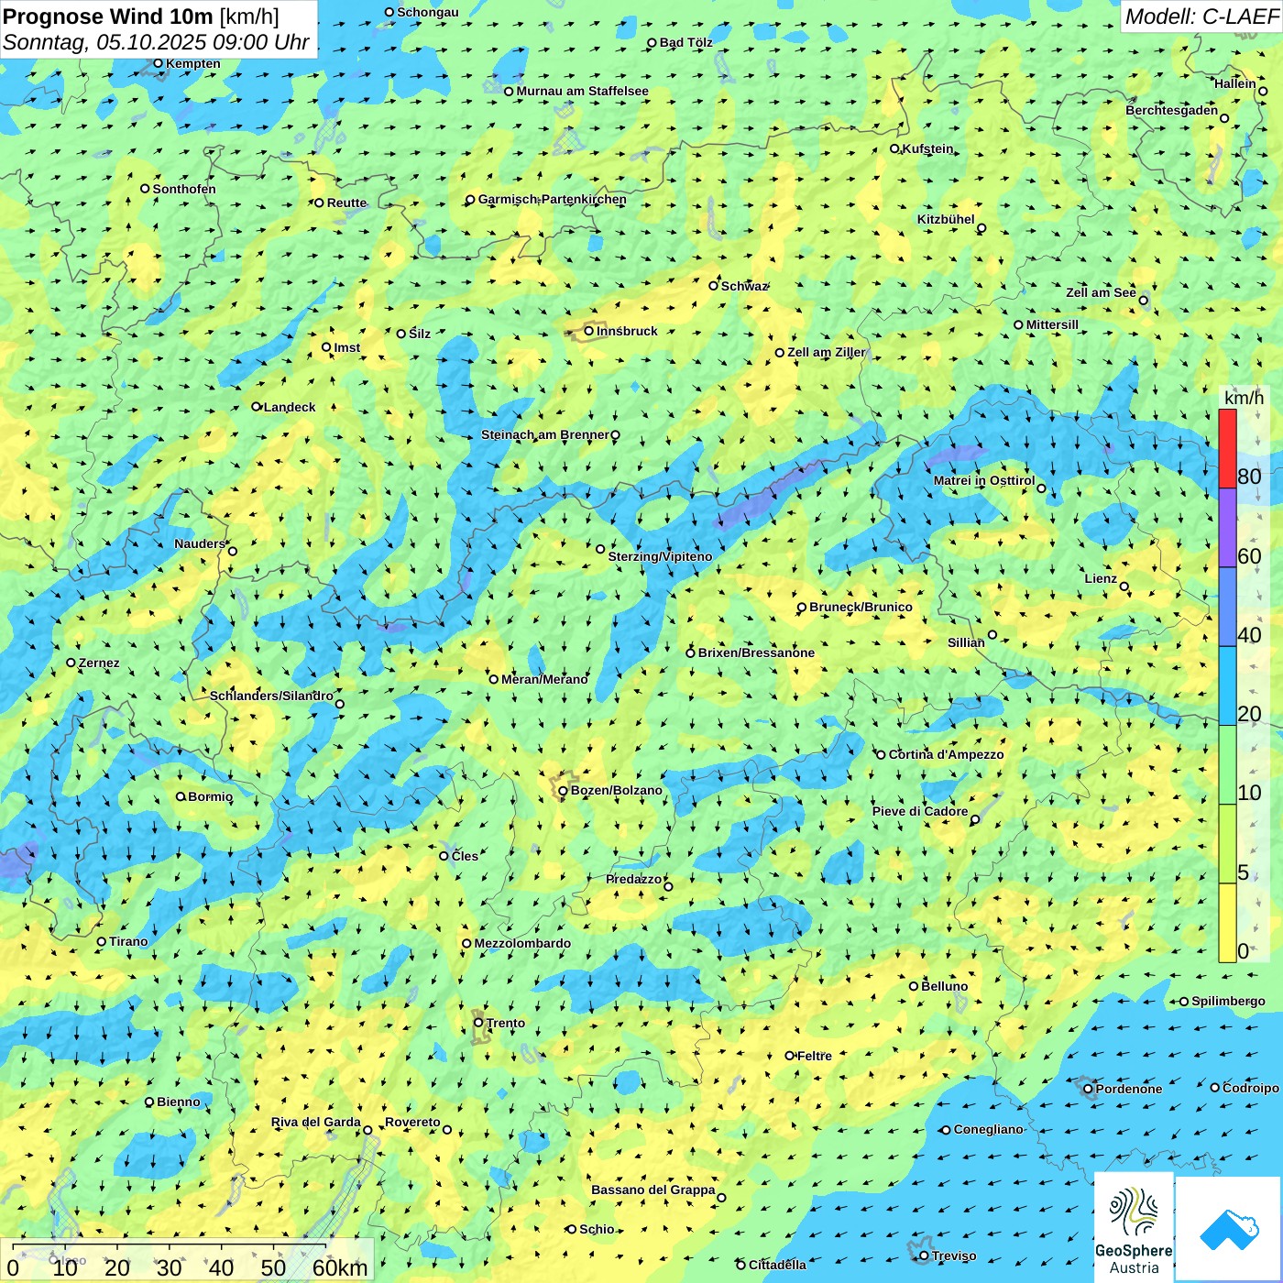The height and width of the screenshot is (1283, 1283).
Task: Click the Reutte label
Action: (346, 203)
